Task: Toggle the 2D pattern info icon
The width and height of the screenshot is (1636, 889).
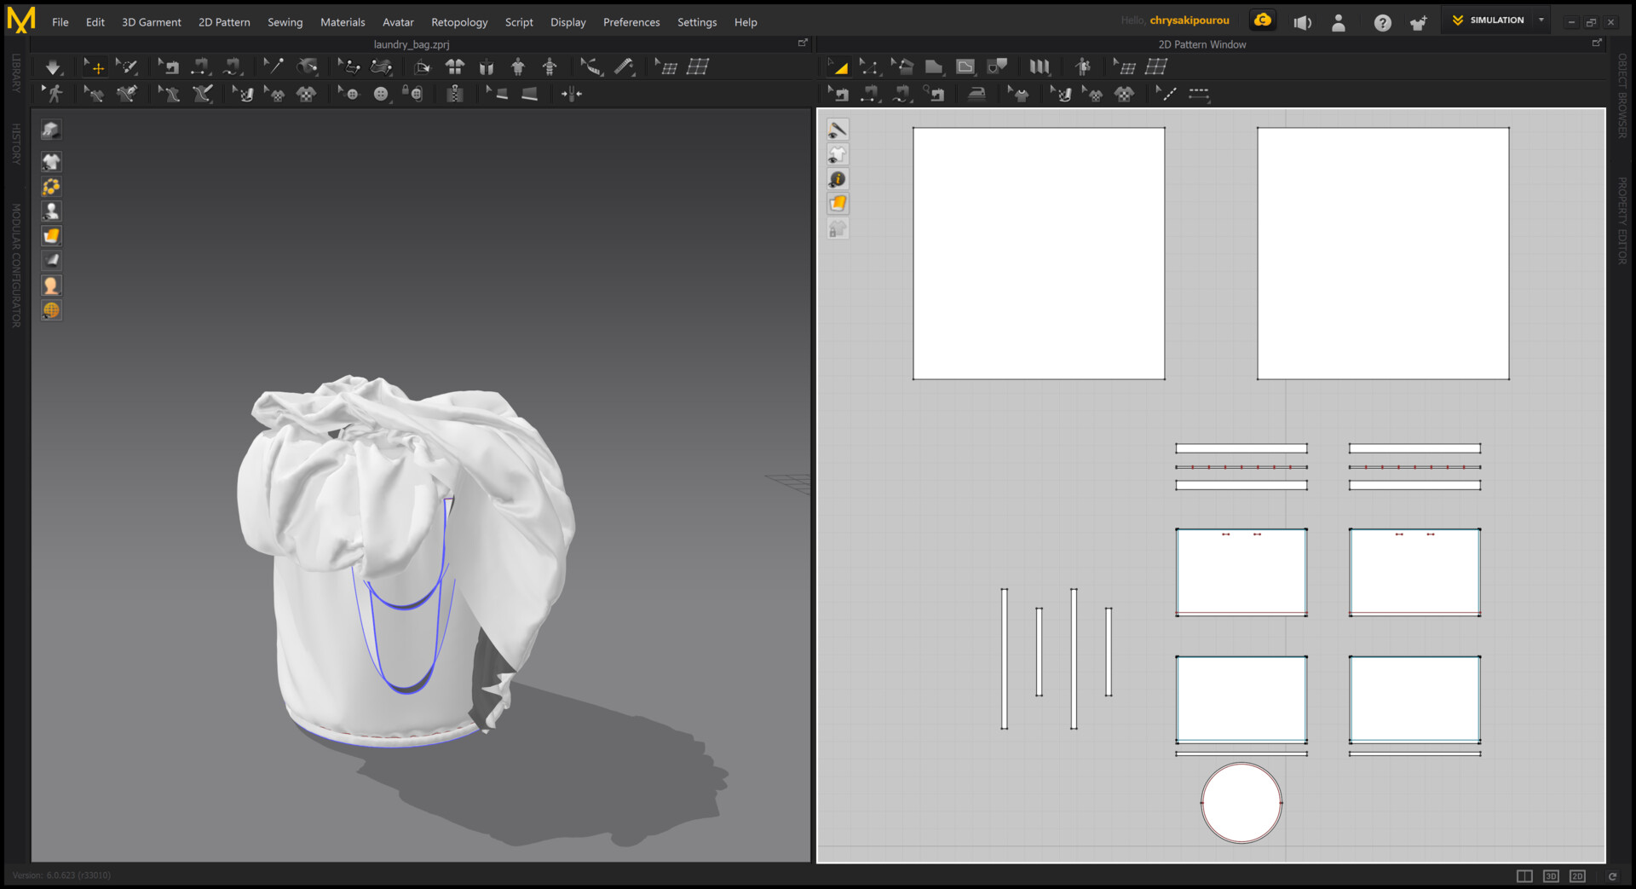Action: coord(838,179)
